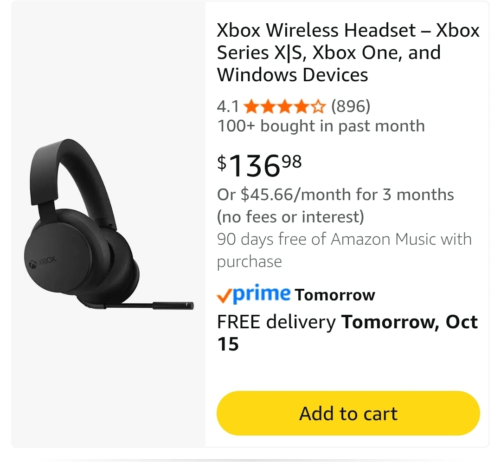The height and width of the screenshot is (462, 501).
Task: Click the orange Prime checkmark icon
Action: click(x=224, y=295)
